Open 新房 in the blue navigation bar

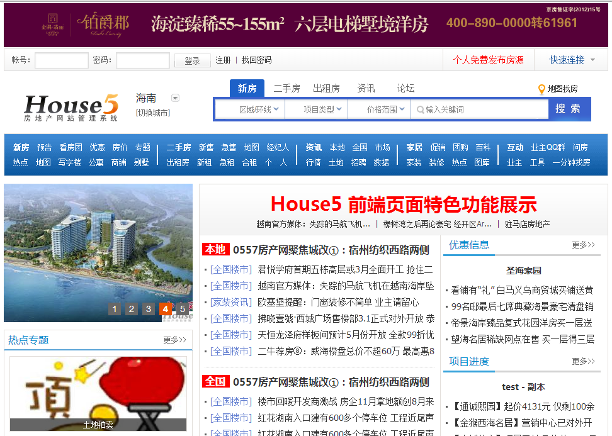[x=21, y=147]
